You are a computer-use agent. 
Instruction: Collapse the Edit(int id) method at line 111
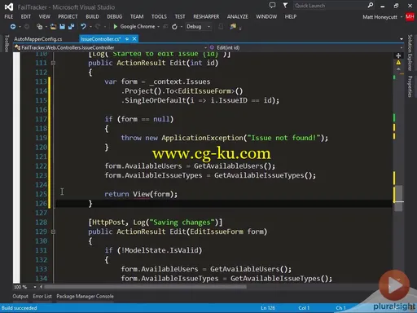pyautogui.click(x=53, y=63)
